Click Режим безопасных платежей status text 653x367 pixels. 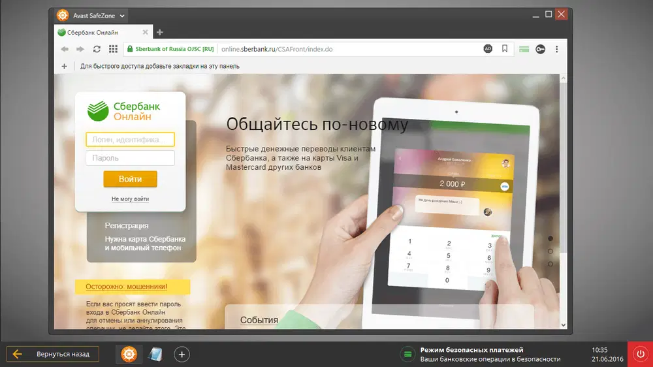(x=471, y=350)
